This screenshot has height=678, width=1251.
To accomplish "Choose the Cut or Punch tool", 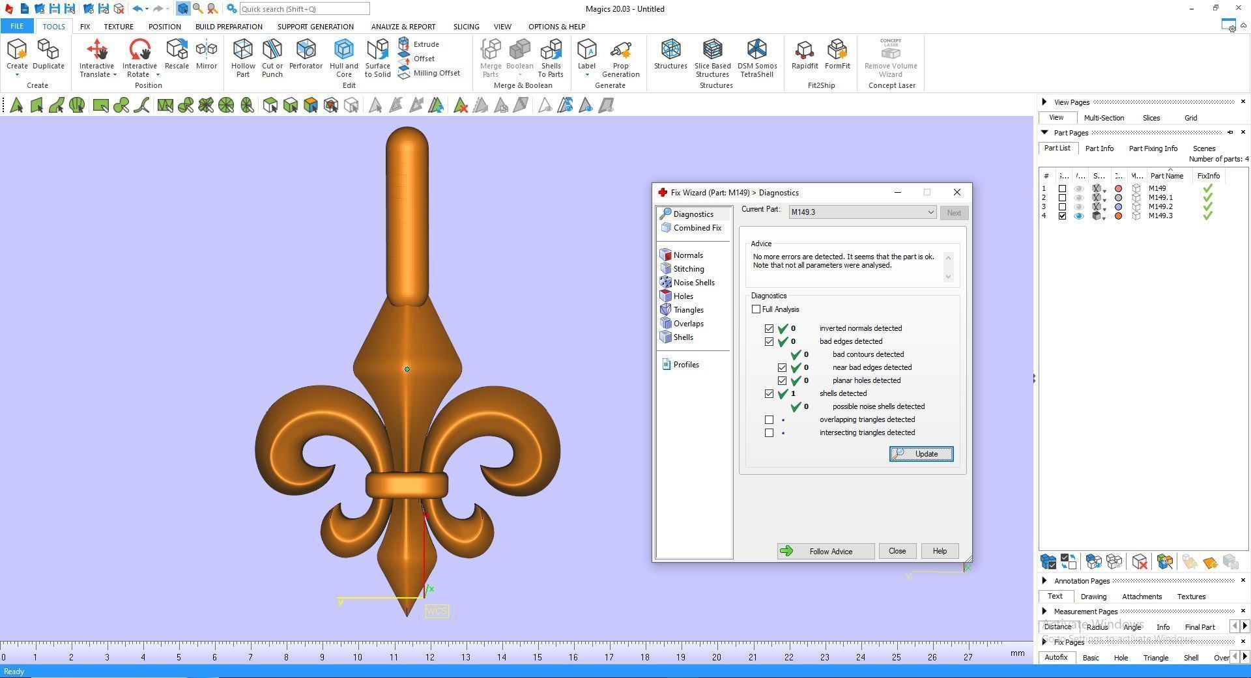I will coord(272,58).
